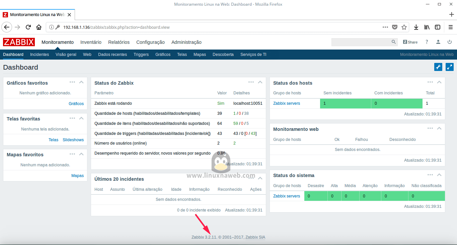Viewport: 457px width, 245px height.
Task: Click the browser address bar URL
Action: tap(117, 27)
